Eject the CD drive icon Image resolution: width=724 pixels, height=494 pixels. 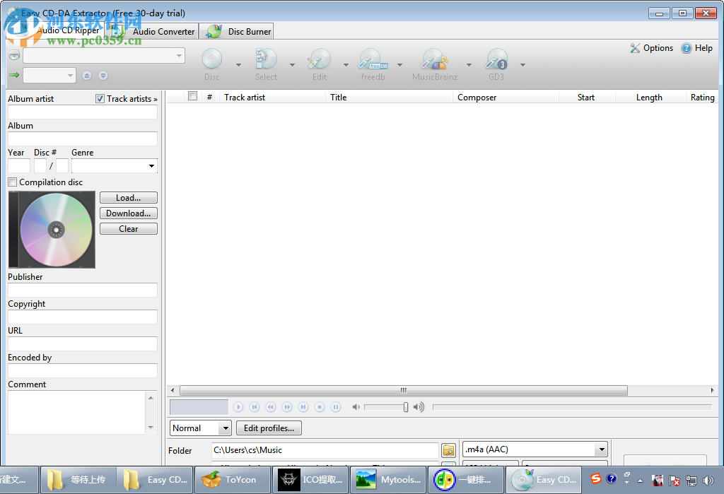click(x=14, y=55)
